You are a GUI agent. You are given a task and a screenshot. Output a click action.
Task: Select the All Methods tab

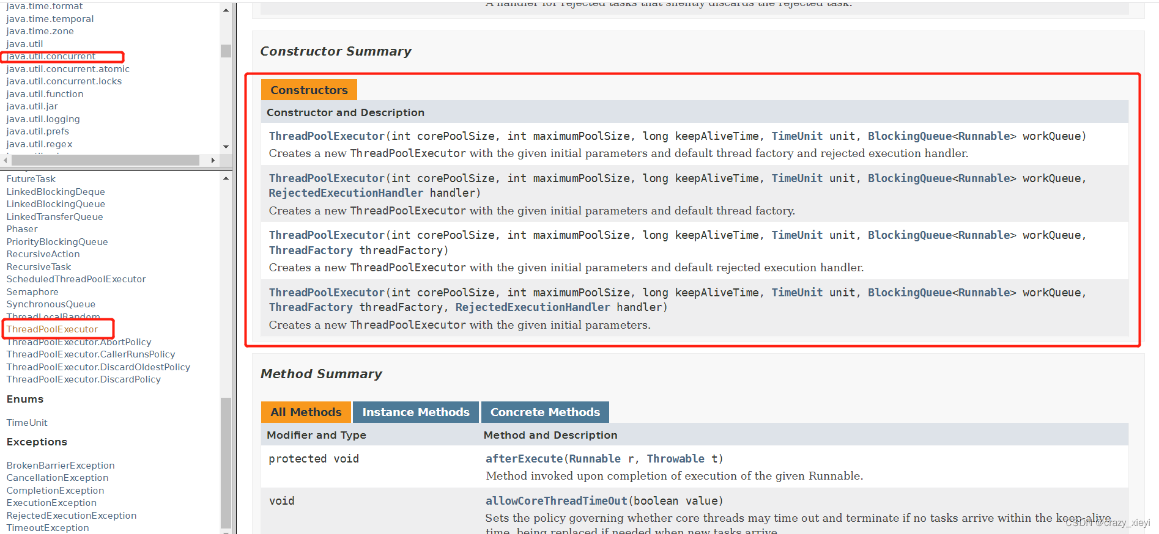click(306, 412)
